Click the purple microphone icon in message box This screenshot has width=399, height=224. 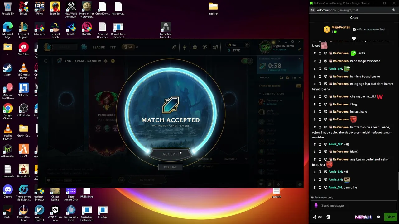pyautogui.click(x=316, y=205)
